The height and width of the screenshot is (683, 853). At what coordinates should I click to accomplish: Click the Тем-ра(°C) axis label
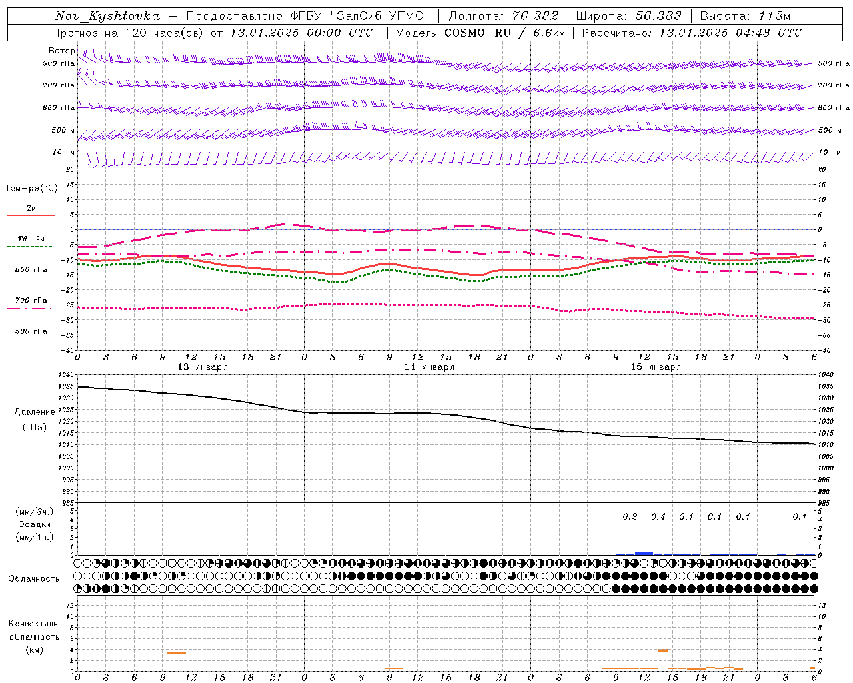point(31,189)
